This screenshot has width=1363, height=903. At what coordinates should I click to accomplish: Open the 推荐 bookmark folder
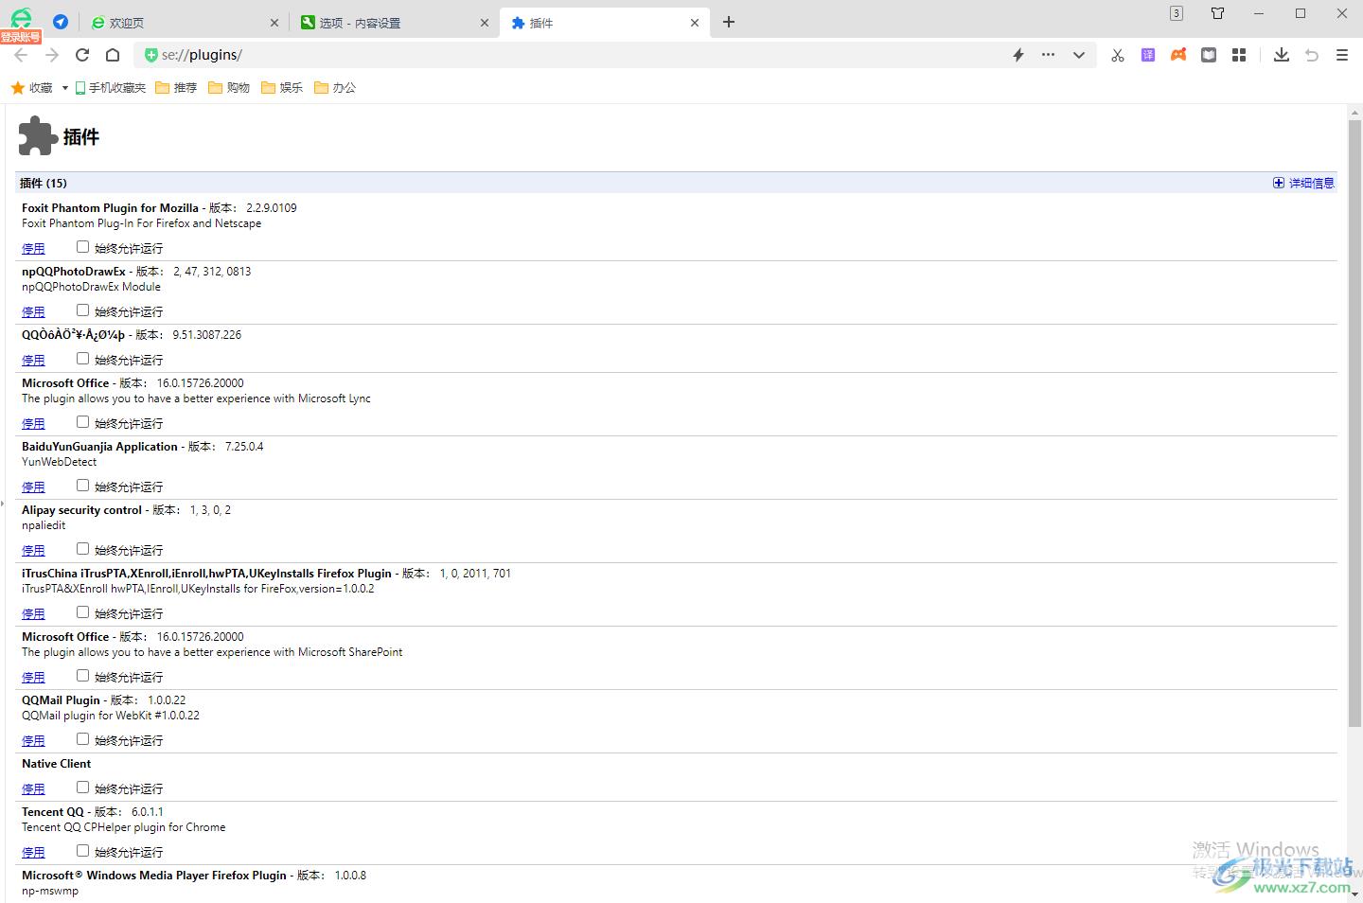176,88
